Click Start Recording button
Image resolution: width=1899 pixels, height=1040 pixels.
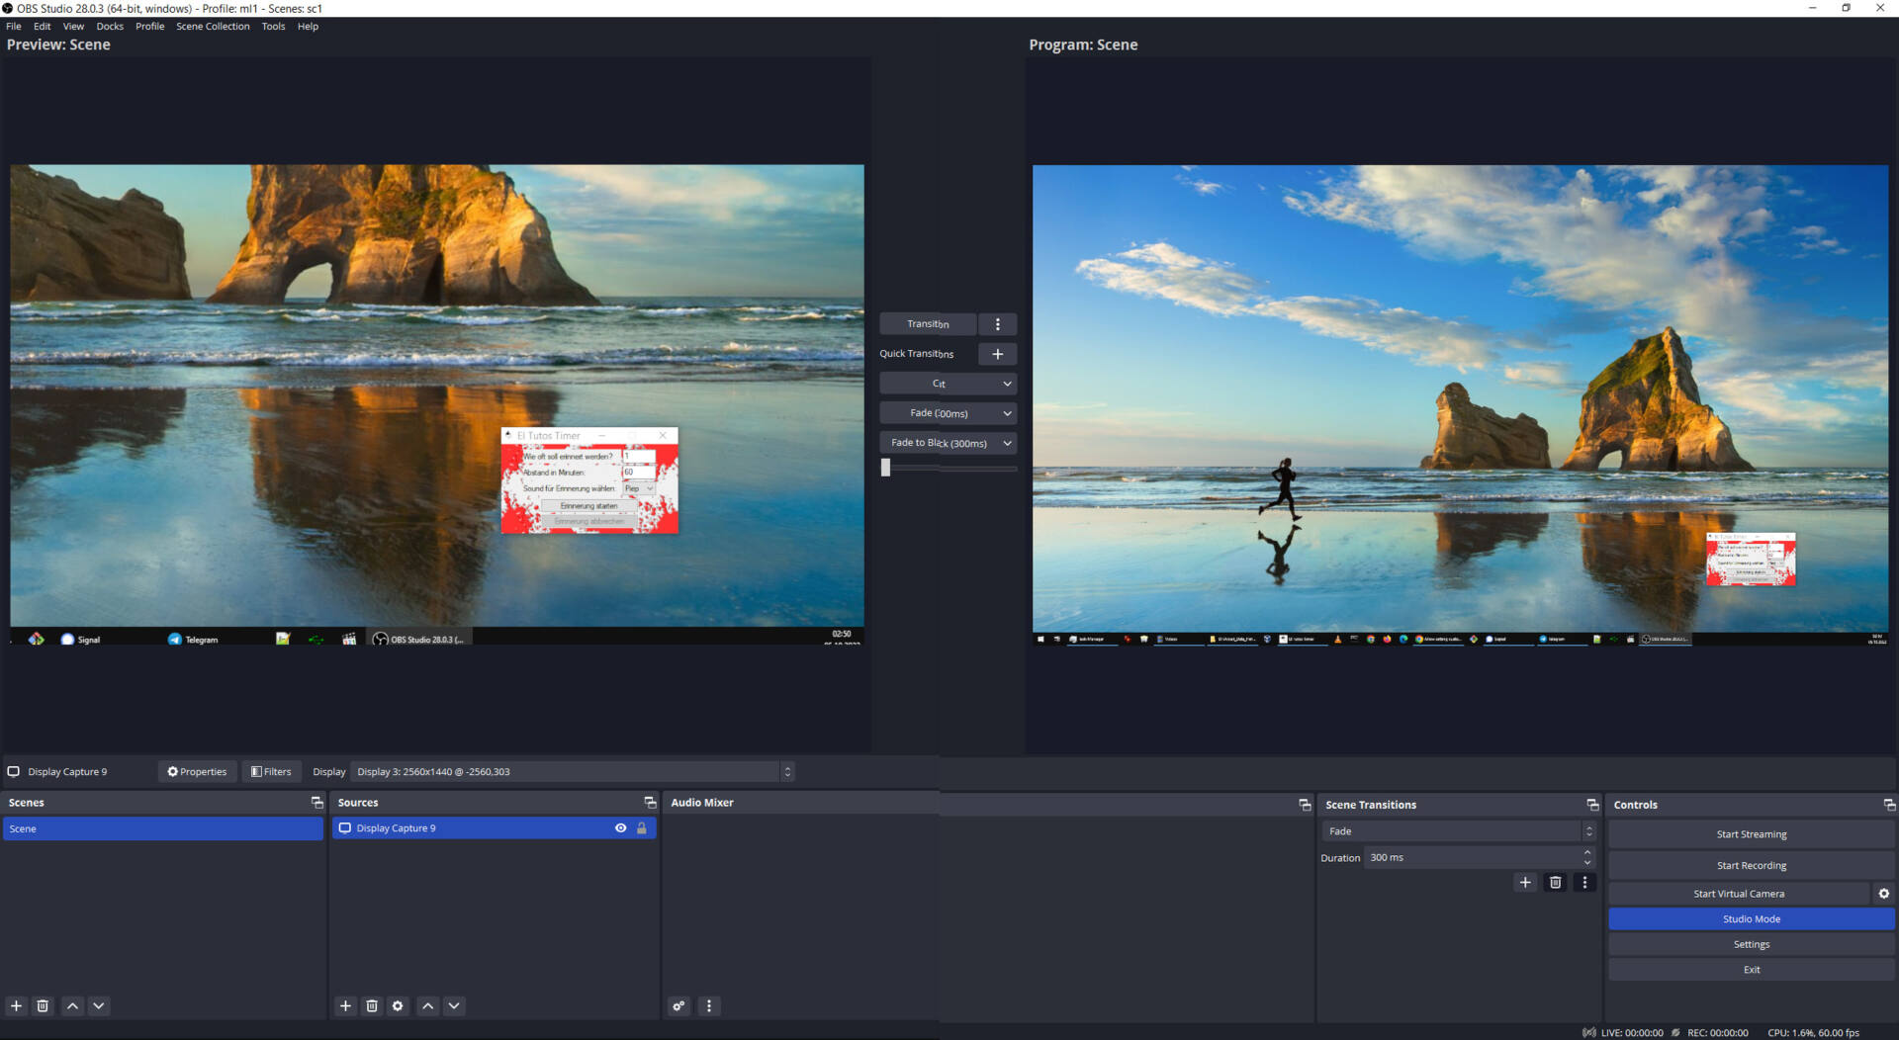coord(1751,865)
